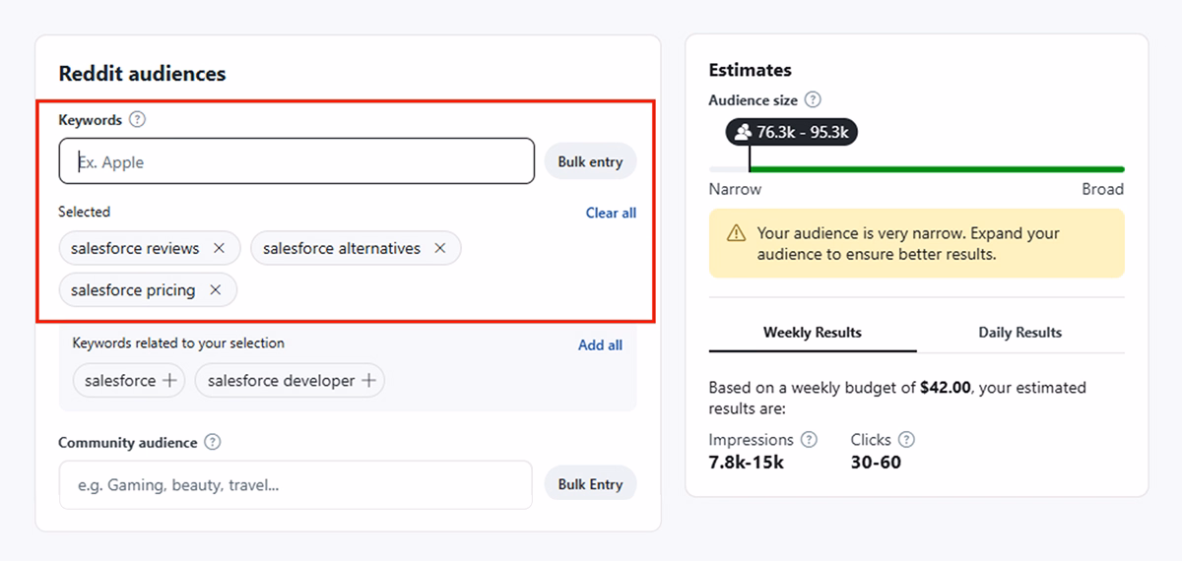Viewport: 1182px width, 561px height.
Task: Open Bulk Entry for community audience
Action: click(590, 484)
